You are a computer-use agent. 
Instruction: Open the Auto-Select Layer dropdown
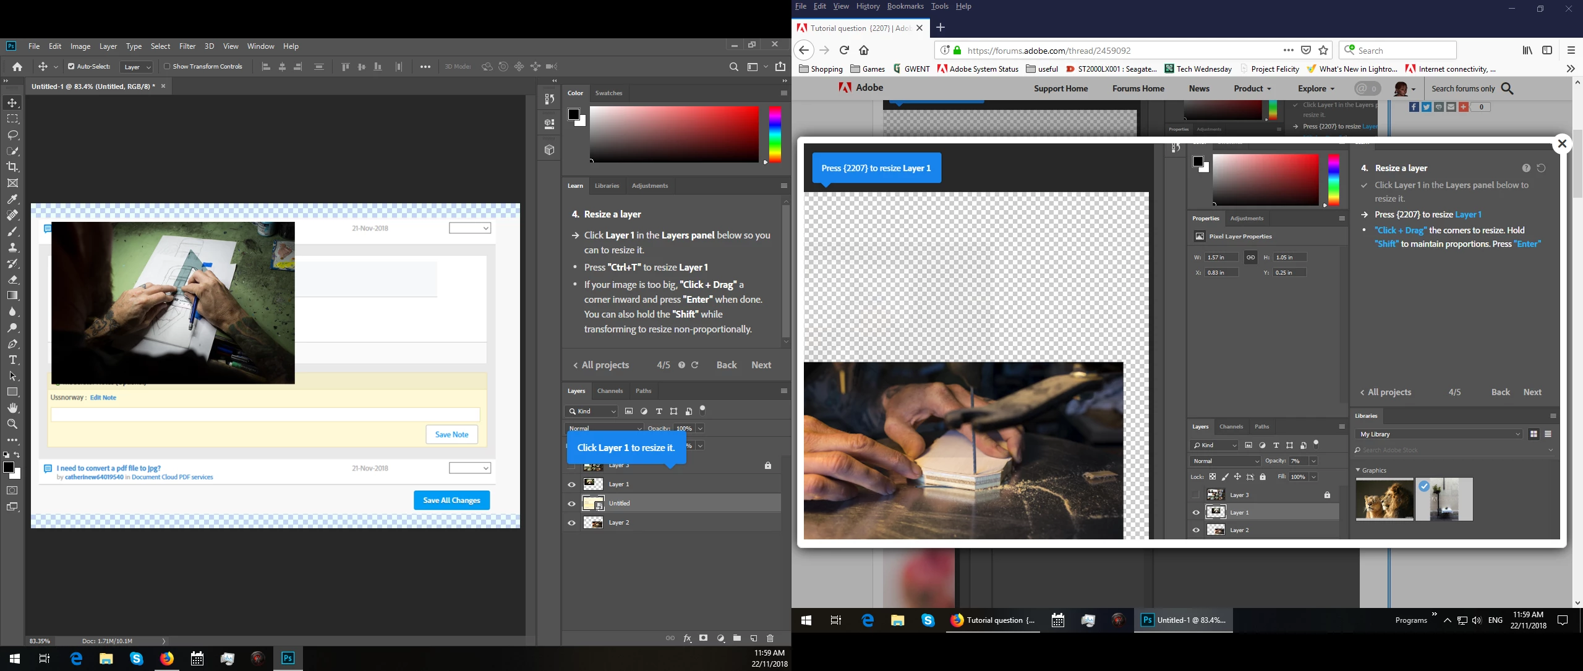coord(137,67)
